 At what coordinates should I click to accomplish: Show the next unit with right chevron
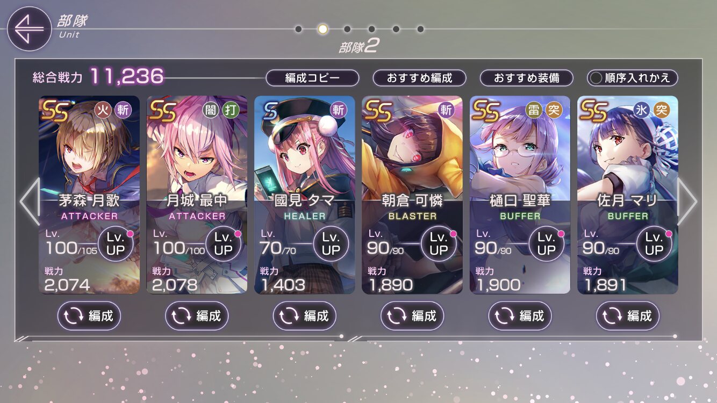(x=687, y=201)
